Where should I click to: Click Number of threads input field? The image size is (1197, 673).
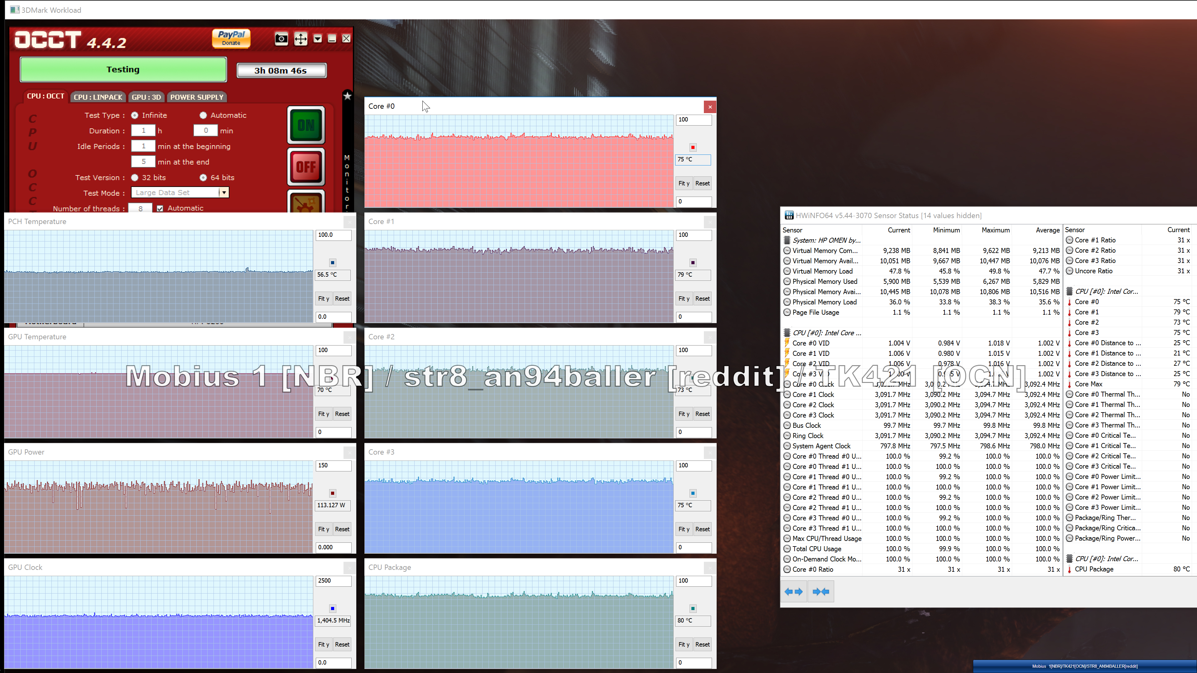140,208
